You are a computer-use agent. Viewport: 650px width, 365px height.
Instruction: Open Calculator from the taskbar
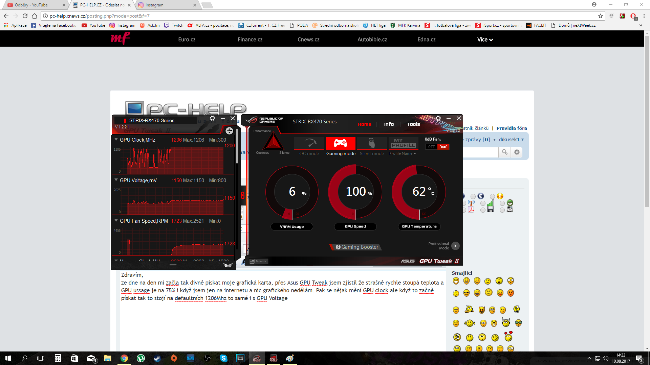(x=58, y=358)
